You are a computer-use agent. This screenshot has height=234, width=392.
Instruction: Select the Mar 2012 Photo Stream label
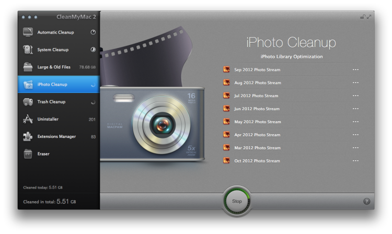[x=258, y=148]
